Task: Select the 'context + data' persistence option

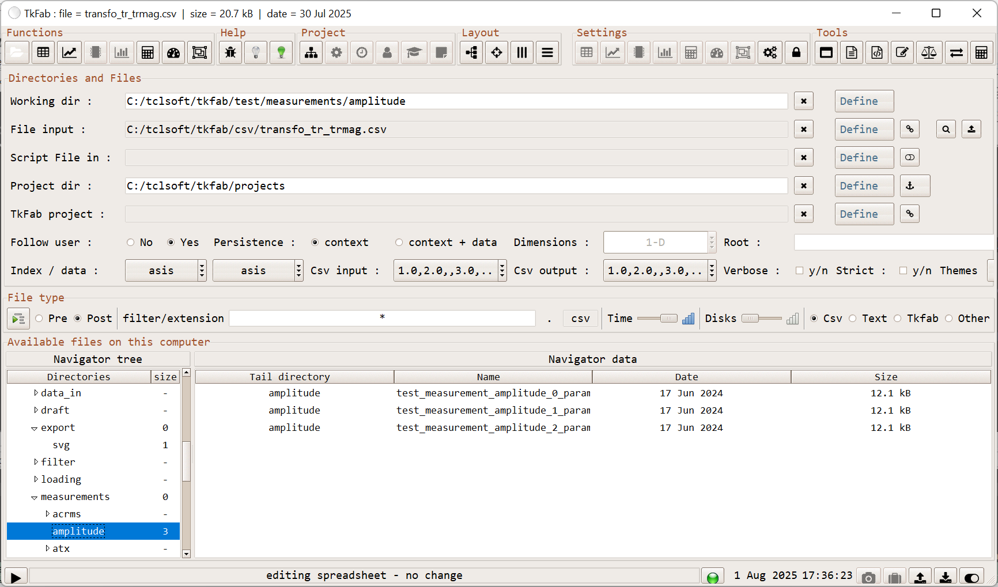Action: pos(399,243)
